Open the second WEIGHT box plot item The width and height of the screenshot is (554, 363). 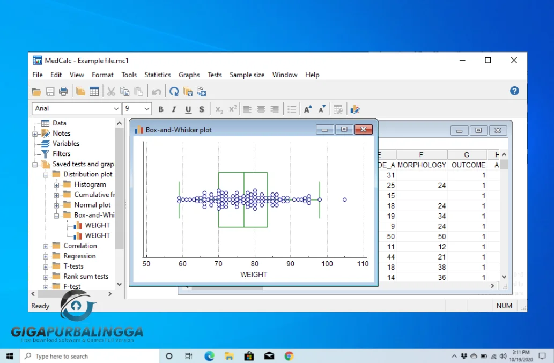(x=97, y=235)
